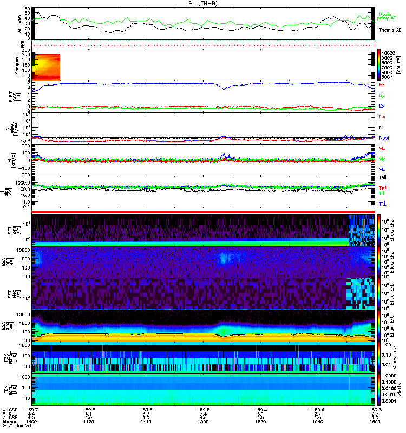406x433 pixels.
Task: Click the green By legend entry
Action: point(382,95)
